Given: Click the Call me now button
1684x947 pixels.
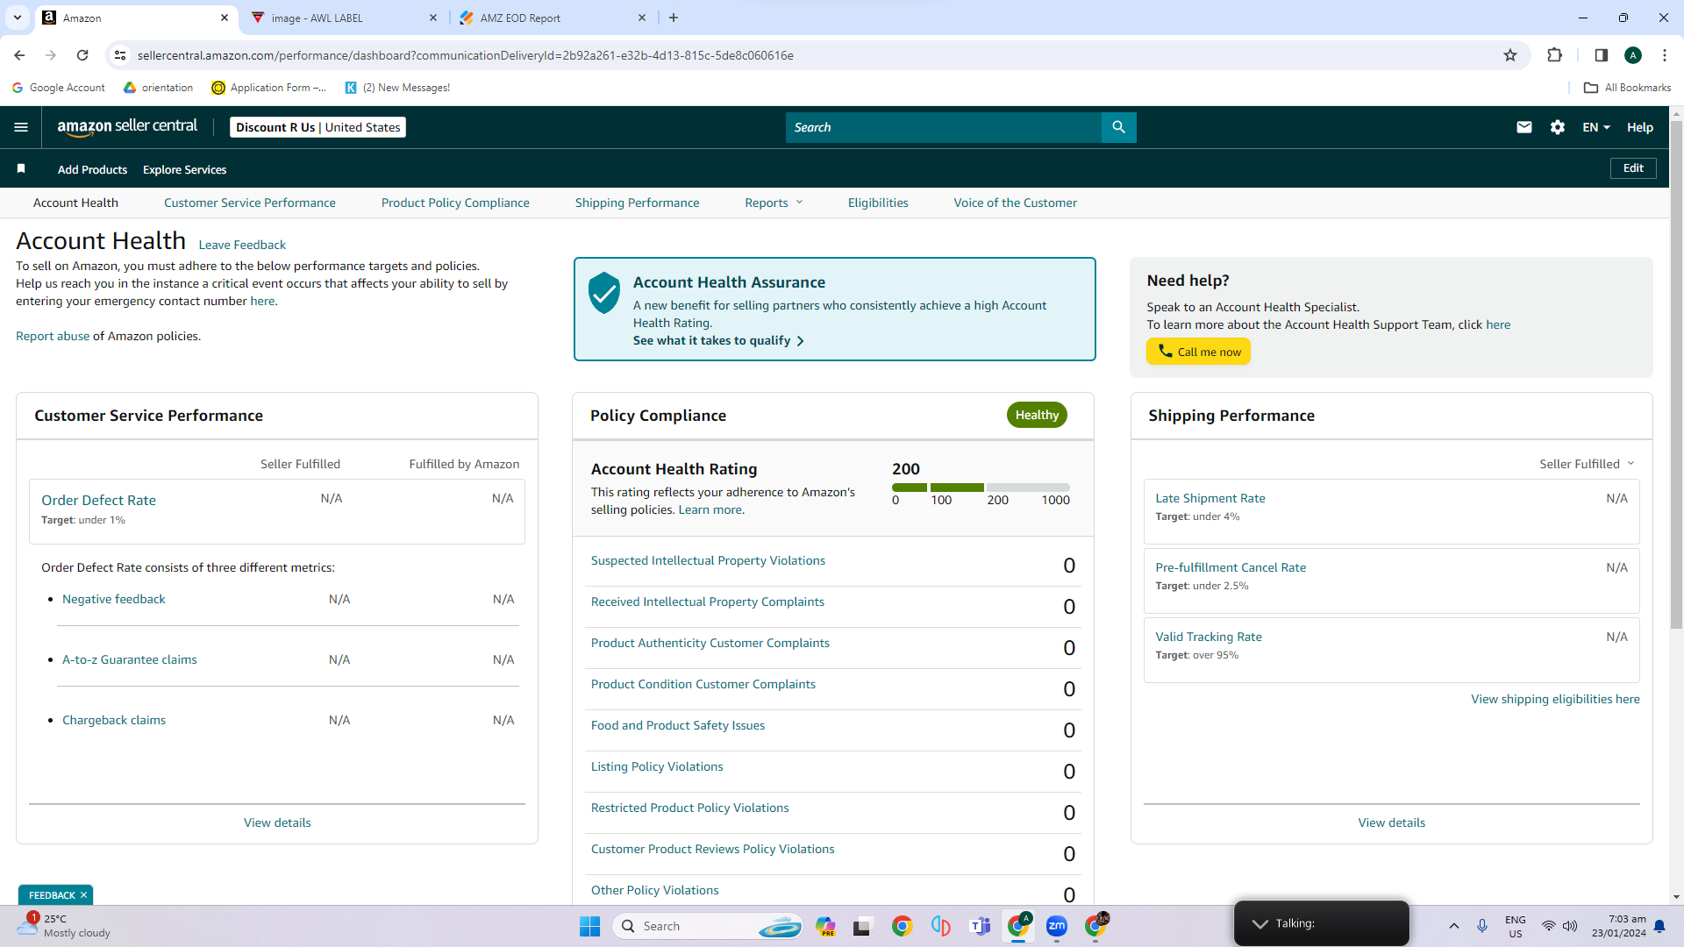Looking at the screenshot, I should point(1199,352).
